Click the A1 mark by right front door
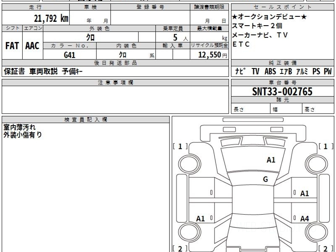The height and width of the screenshot is (252, 336). (x=305, y=193)
